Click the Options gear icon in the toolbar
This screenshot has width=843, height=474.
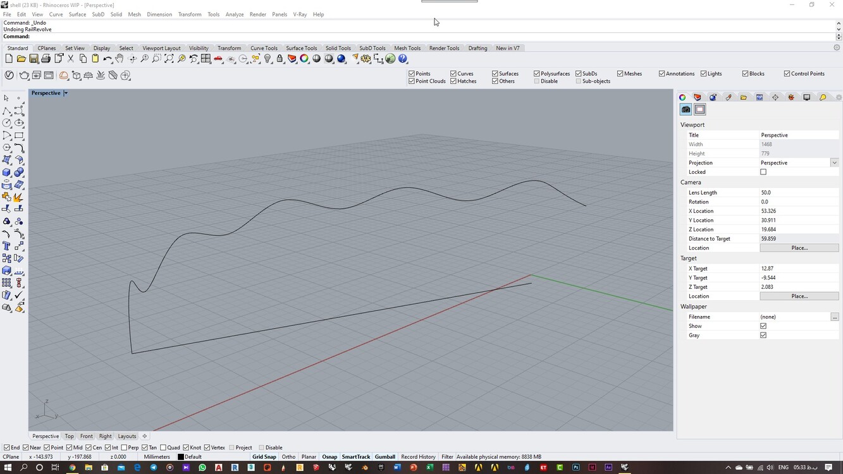[x=366, y=59]
